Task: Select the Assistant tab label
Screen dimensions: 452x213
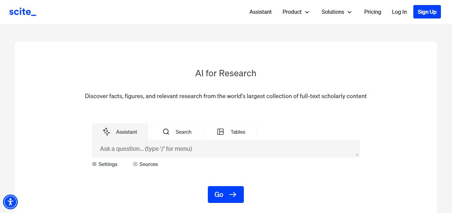Action: pos(126,132)
